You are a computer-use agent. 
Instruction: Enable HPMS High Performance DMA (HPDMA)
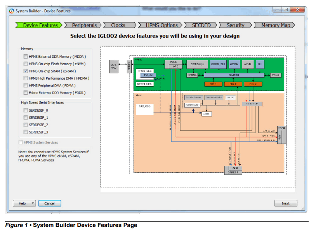26,78
